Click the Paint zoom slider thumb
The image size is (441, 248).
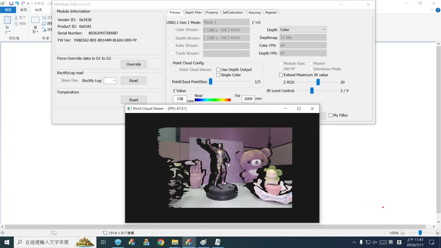420,233
